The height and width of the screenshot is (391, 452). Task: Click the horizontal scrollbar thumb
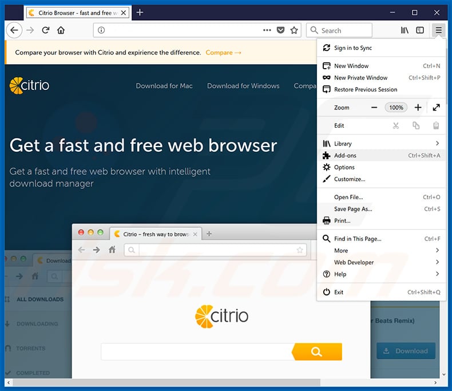point(166,382)
